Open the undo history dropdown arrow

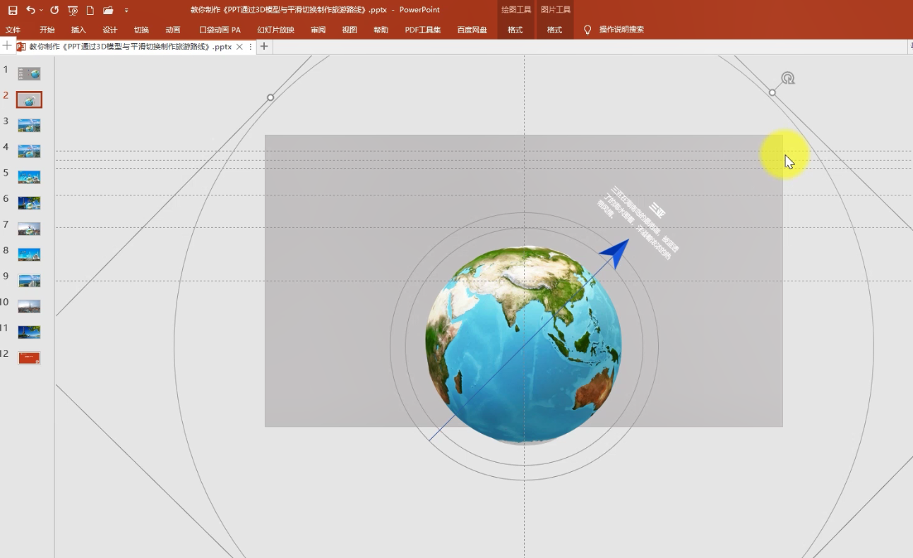(x=41, y=10)
